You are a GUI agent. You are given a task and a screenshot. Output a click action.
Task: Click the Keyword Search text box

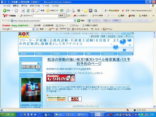(x=29, y=63)
